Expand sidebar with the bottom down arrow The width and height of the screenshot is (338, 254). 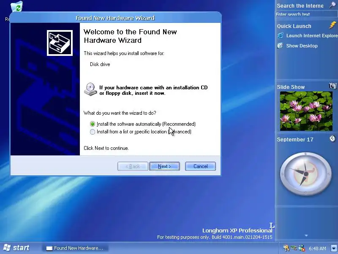[306, 236]
